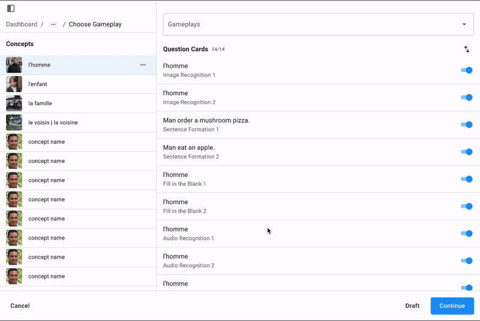Toggle the sidebar panel icon
Viewport: 480px width, 321px height.
point(11,8)
